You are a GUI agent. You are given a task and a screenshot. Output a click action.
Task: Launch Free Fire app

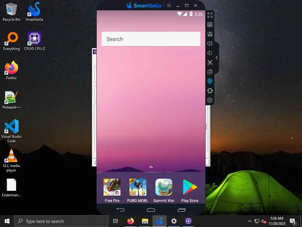click(112, 191)
